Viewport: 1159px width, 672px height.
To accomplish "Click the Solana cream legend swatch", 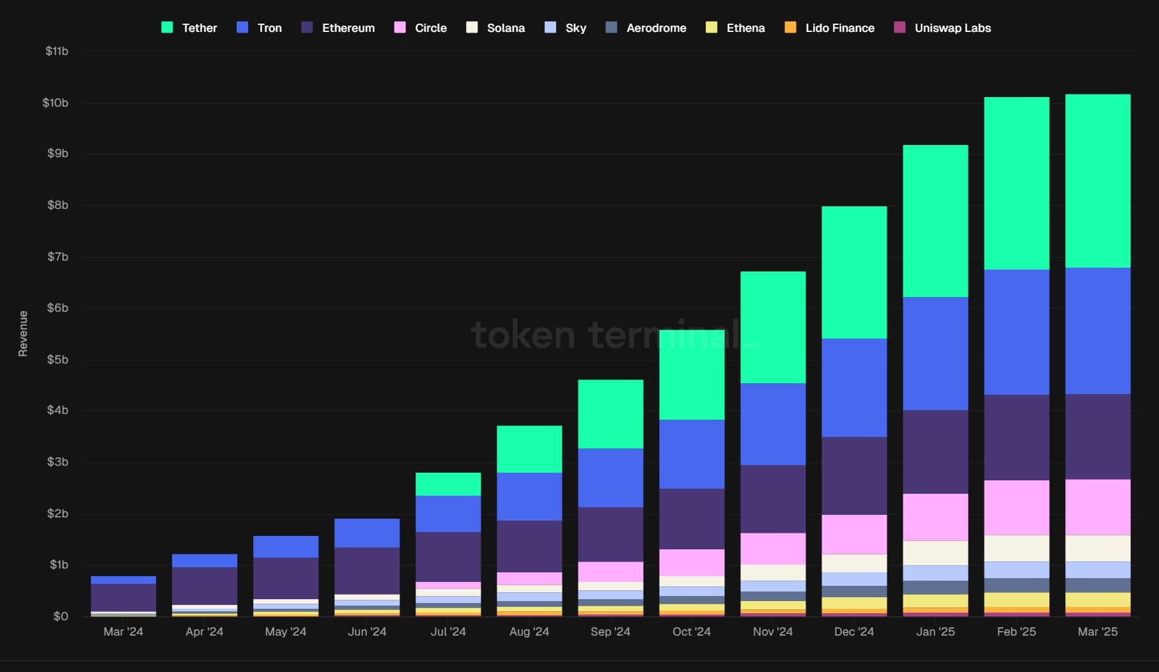I will (x=472, y=27).
